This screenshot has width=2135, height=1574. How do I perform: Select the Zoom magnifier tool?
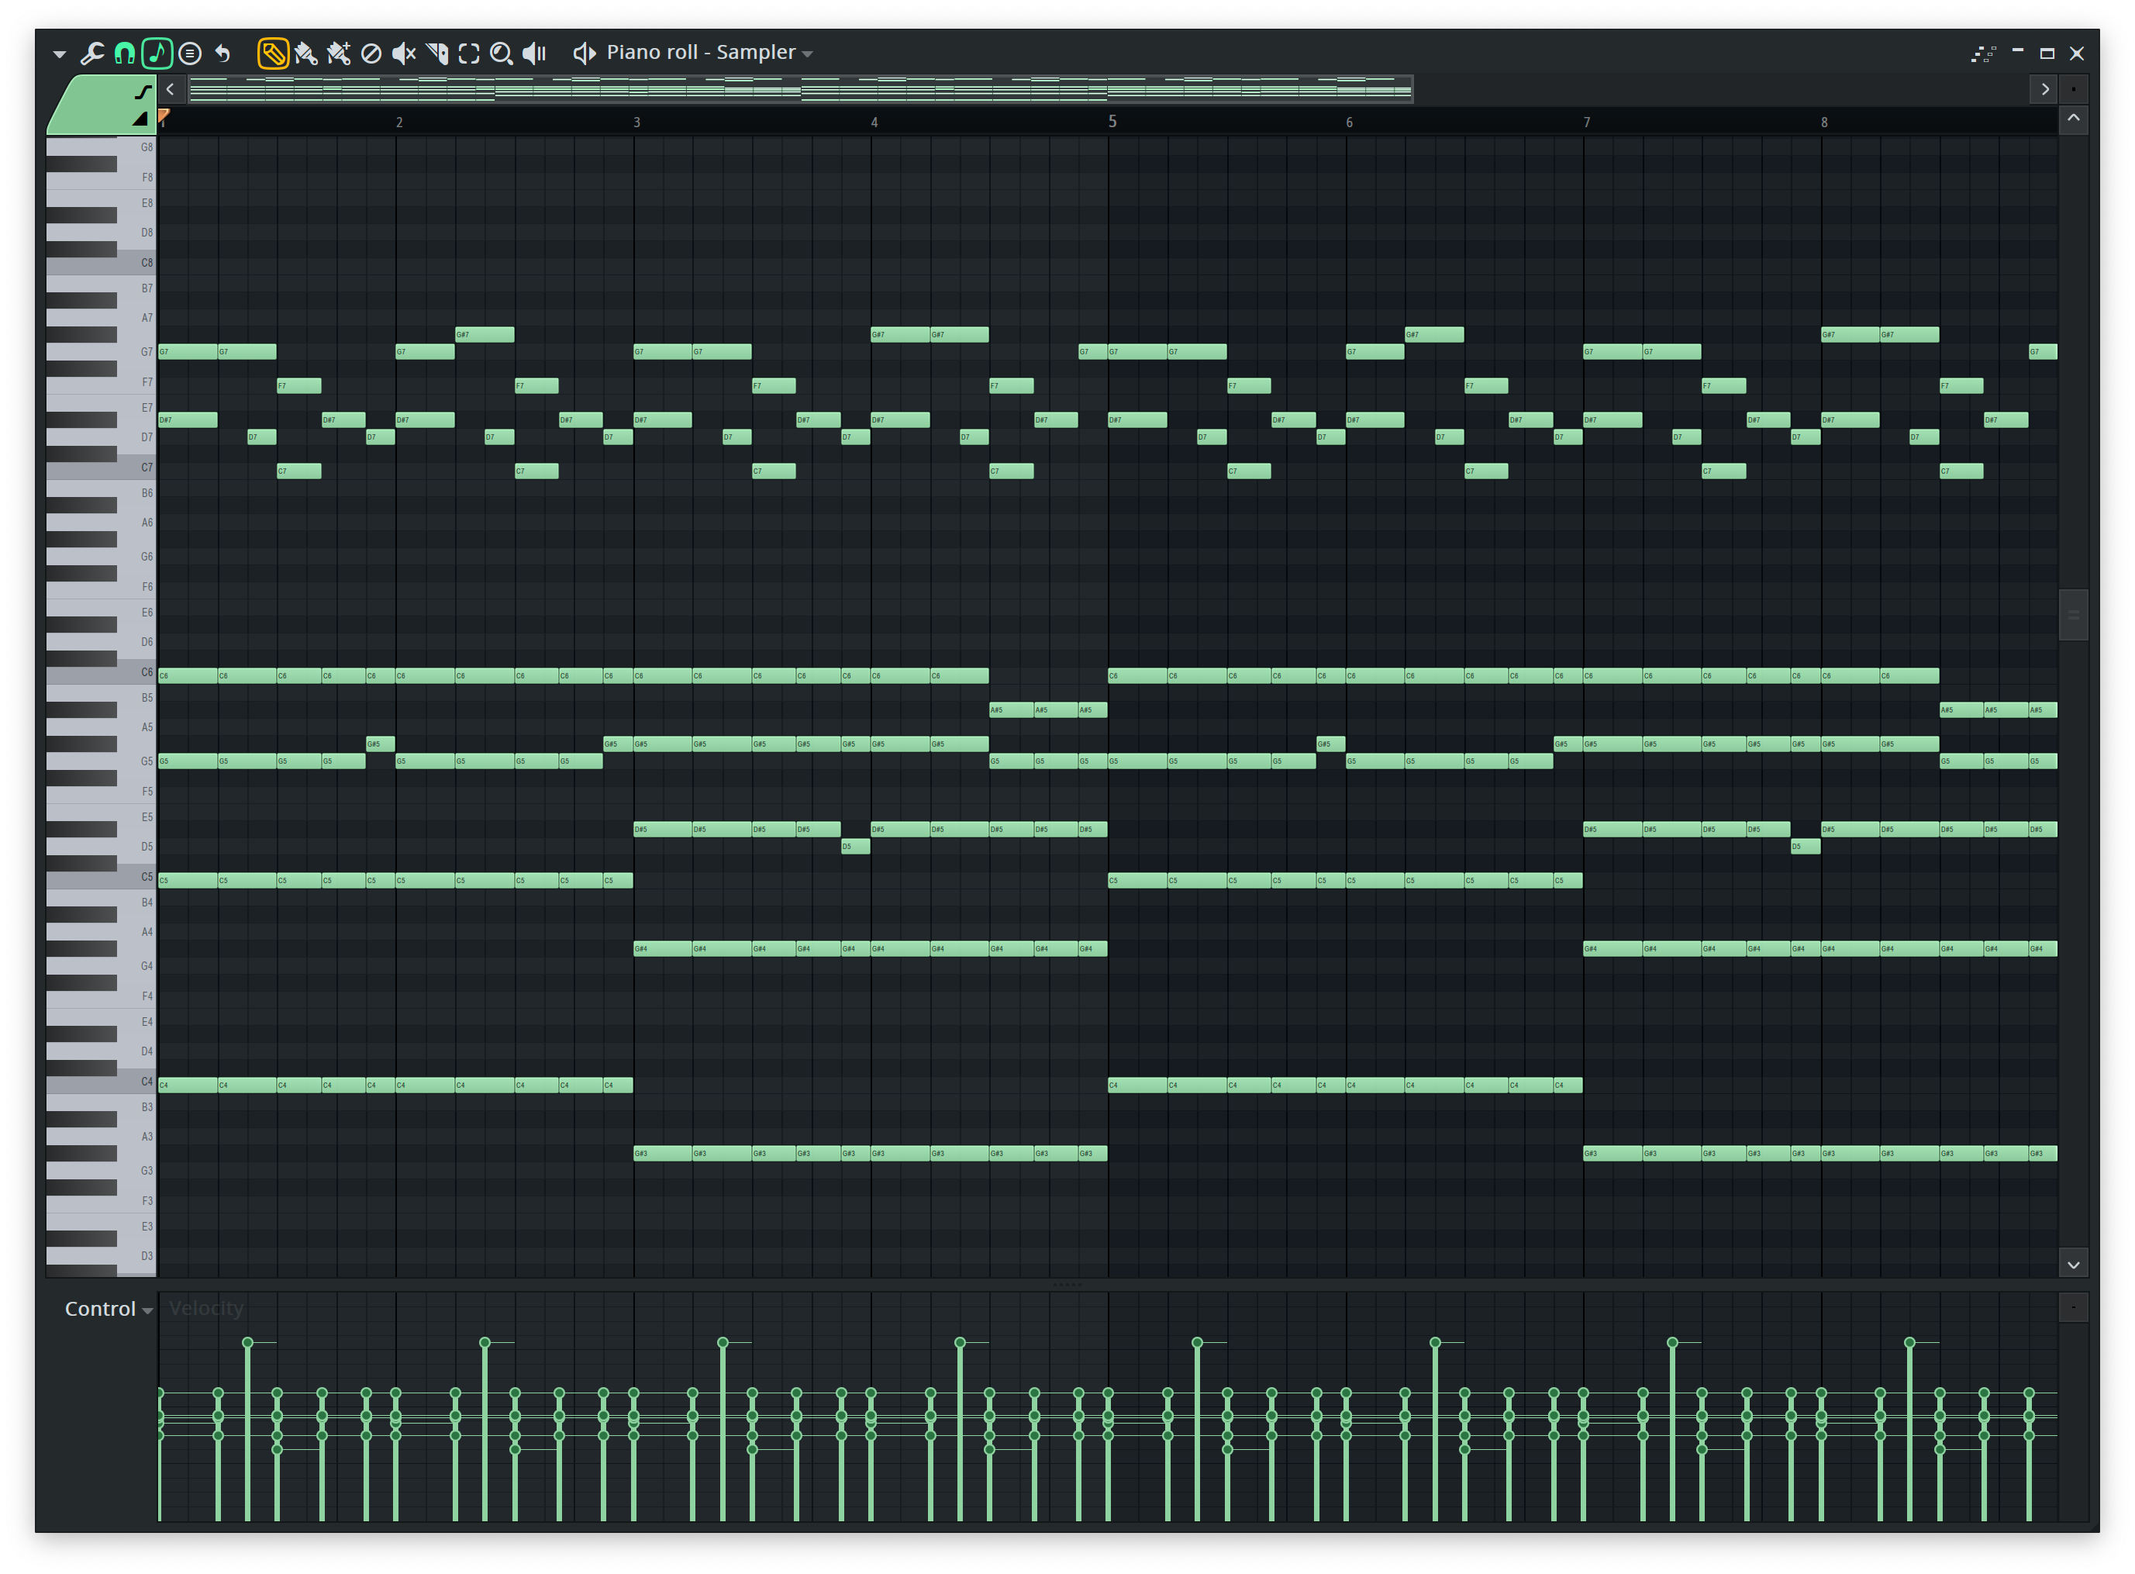[501, 54]
